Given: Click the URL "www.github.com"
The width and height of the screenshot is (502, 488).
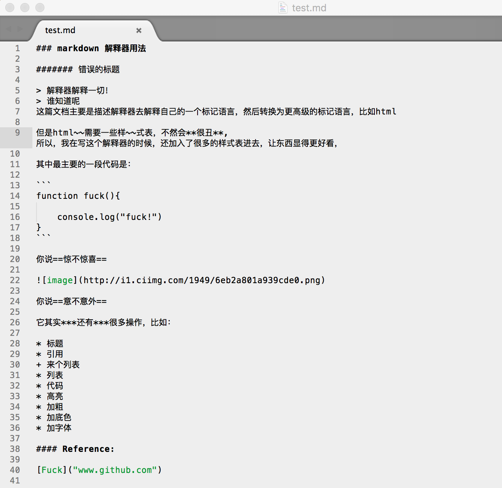Looking at the screenshot, I should [115, 470].
